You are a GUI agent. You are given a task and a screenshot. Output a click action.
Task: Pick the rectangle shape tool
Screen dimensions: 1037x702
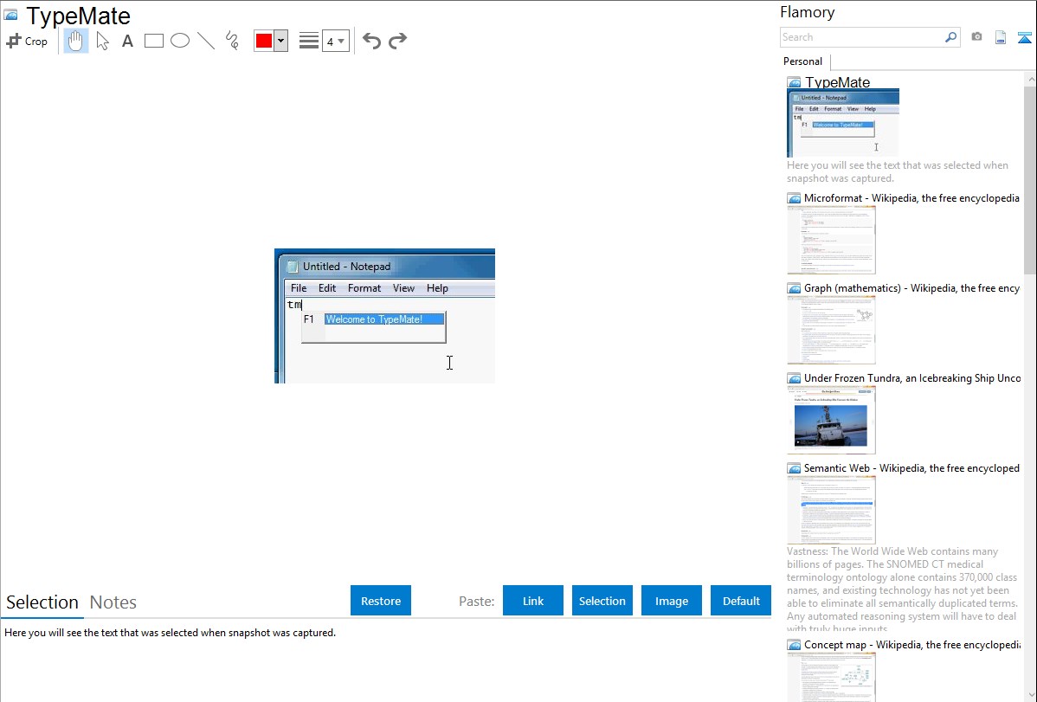pyautogui.click(x=153, y=41)
